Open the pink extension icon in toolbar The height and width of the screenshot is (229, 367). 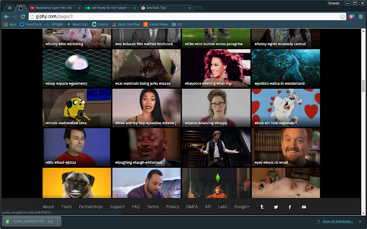click(352, 17)
